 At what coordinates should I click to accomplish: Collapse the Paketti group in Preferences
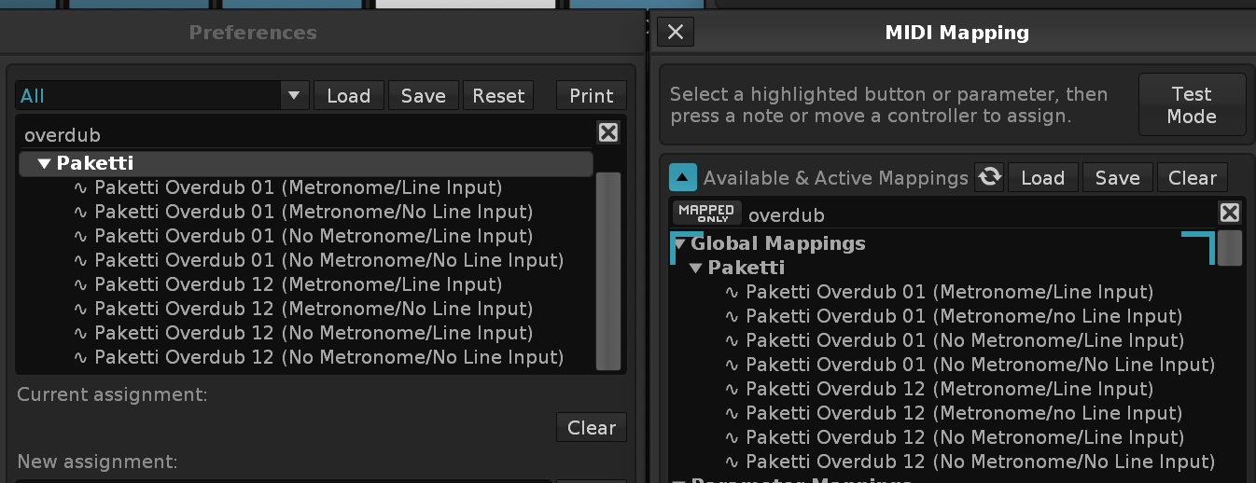44,164
